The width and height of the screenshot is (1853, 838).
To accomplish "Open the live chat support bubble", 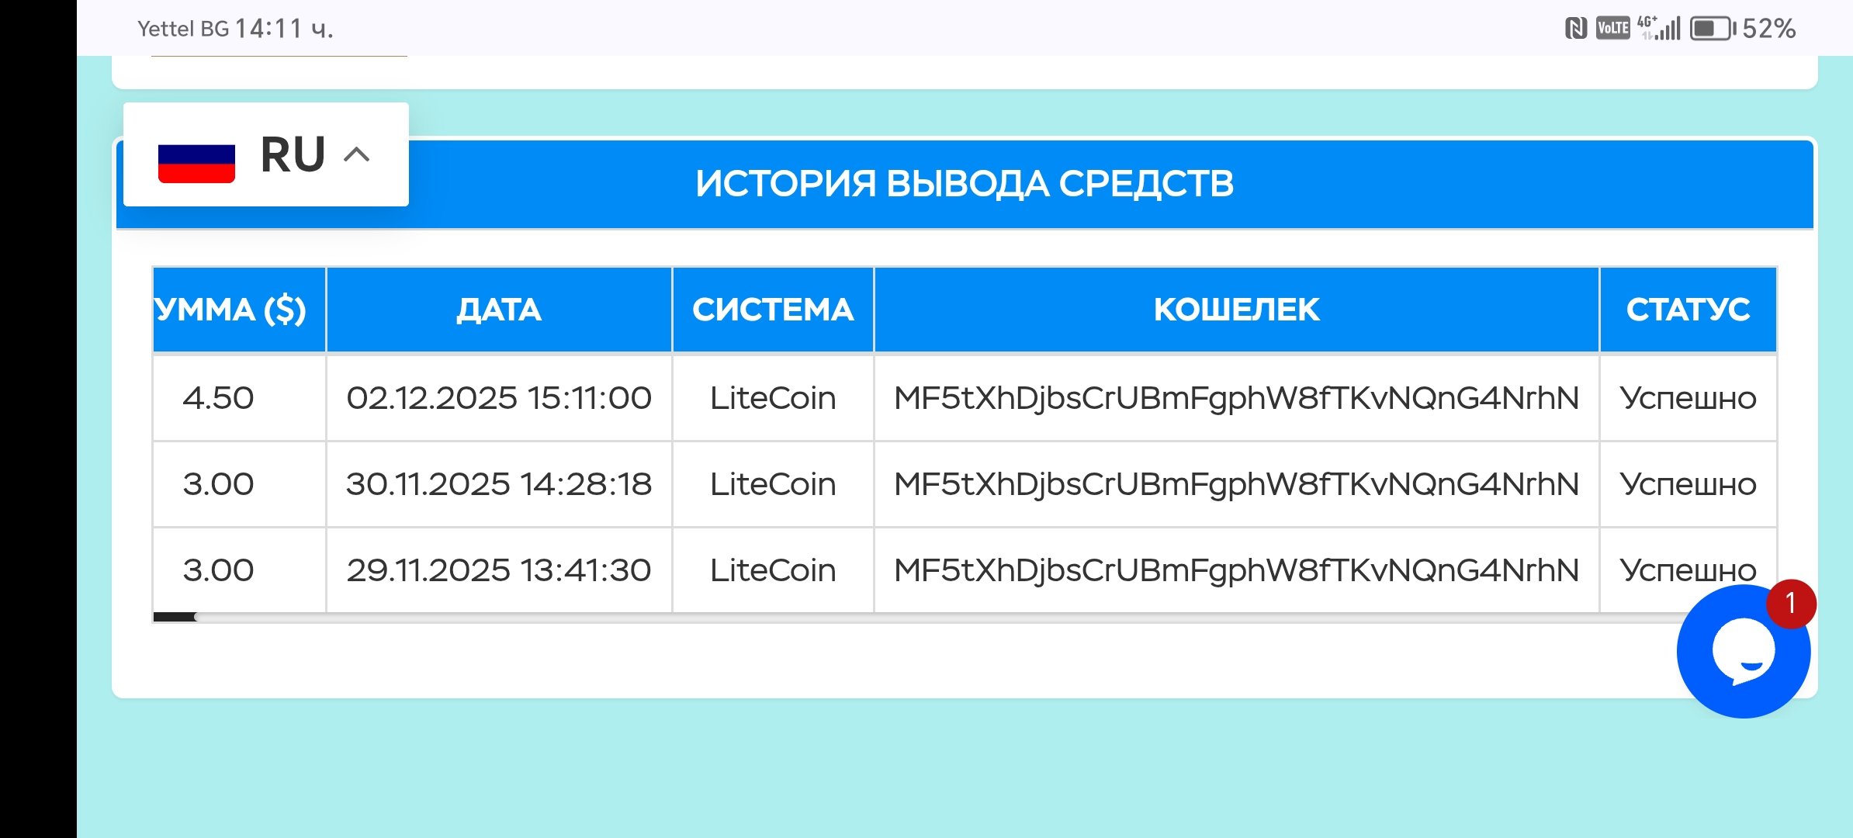I will [1742, 653].
